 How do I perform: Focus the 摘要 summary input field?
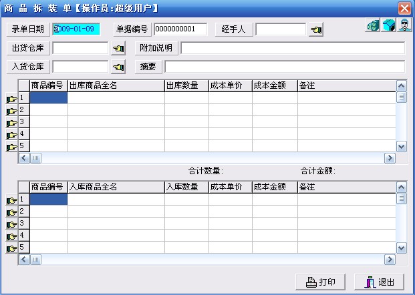click(x=284, y=67)
